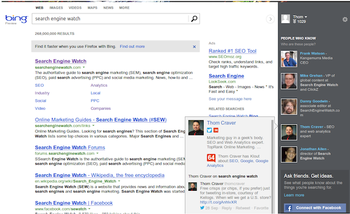Click Reply under the tweet

click(x=226, y=208)
